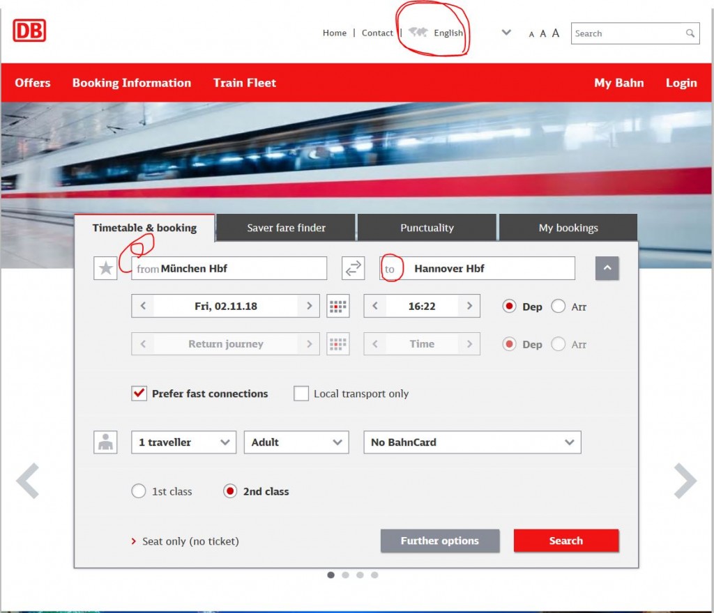Enable Local transport only checkbox
714x613 pixels.
301,394
